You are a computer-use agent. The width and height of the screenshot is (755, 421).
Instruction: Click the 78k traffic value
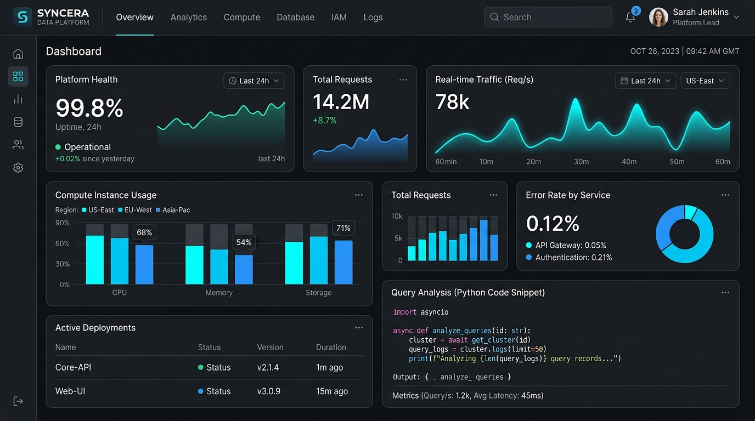[453, 102]
